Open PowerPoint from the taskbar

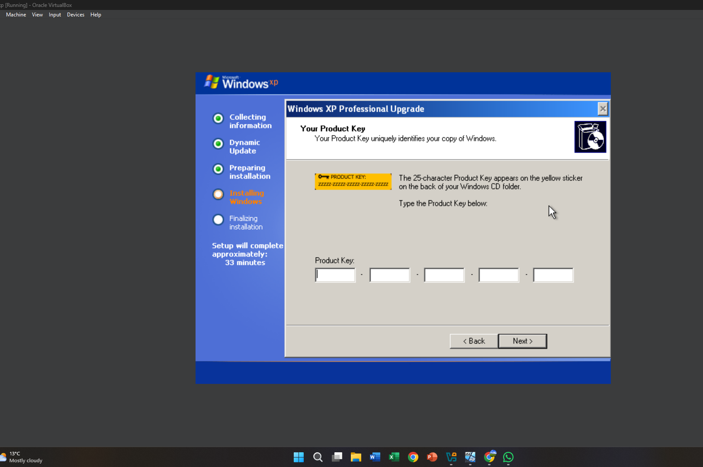pos(432,457)
